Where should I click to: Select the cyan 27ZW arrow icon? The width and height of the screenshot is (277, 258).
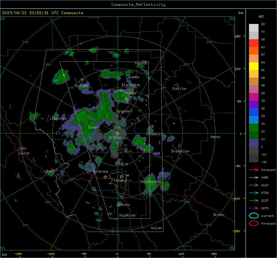(x=254, y=193)
